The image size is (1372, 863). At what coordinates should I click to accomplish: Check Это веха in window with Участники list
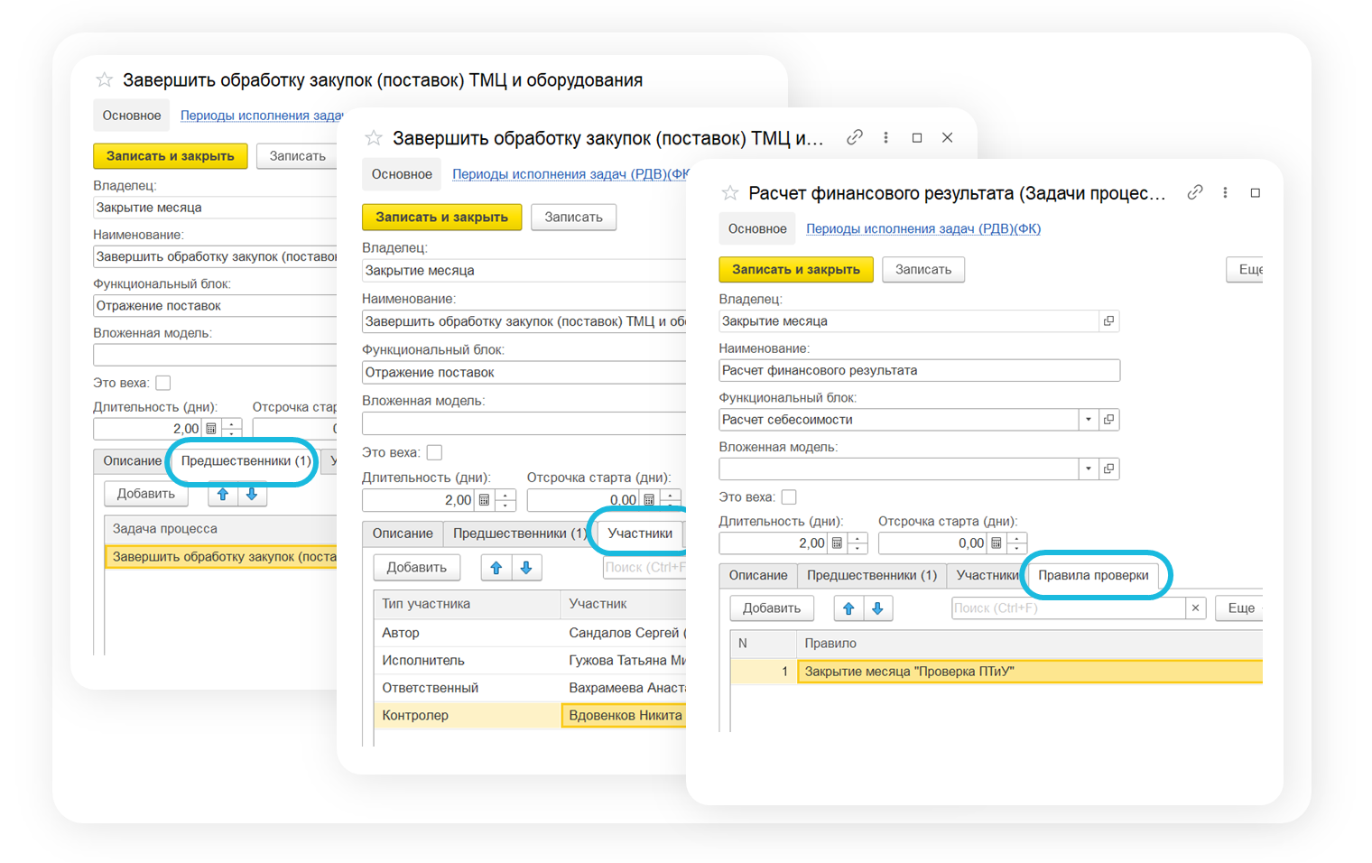click(434, 453)
